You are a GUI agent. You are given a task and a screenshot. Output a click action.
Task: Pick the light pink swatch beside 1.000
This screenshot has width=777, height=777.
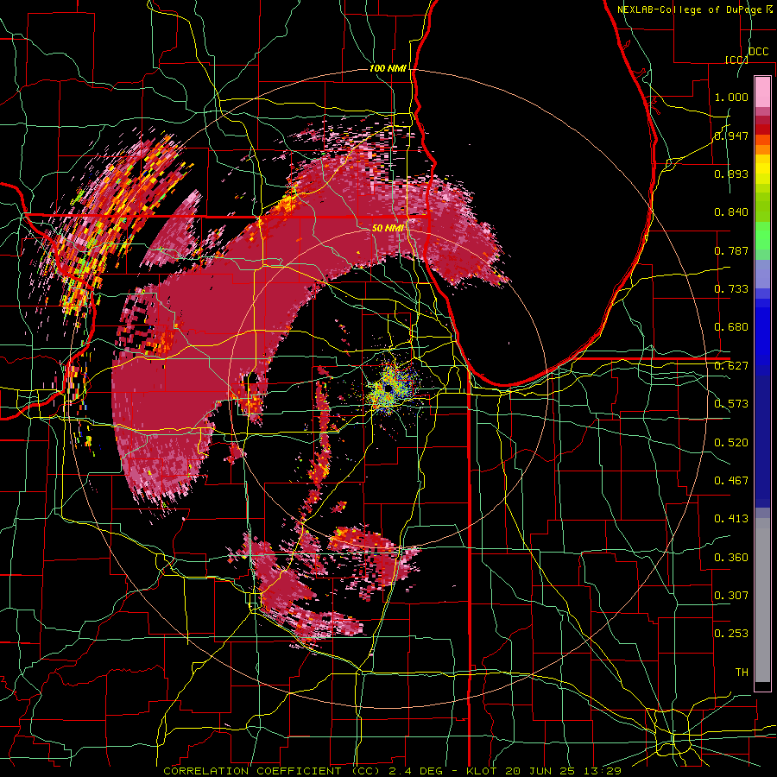(762, 92)
